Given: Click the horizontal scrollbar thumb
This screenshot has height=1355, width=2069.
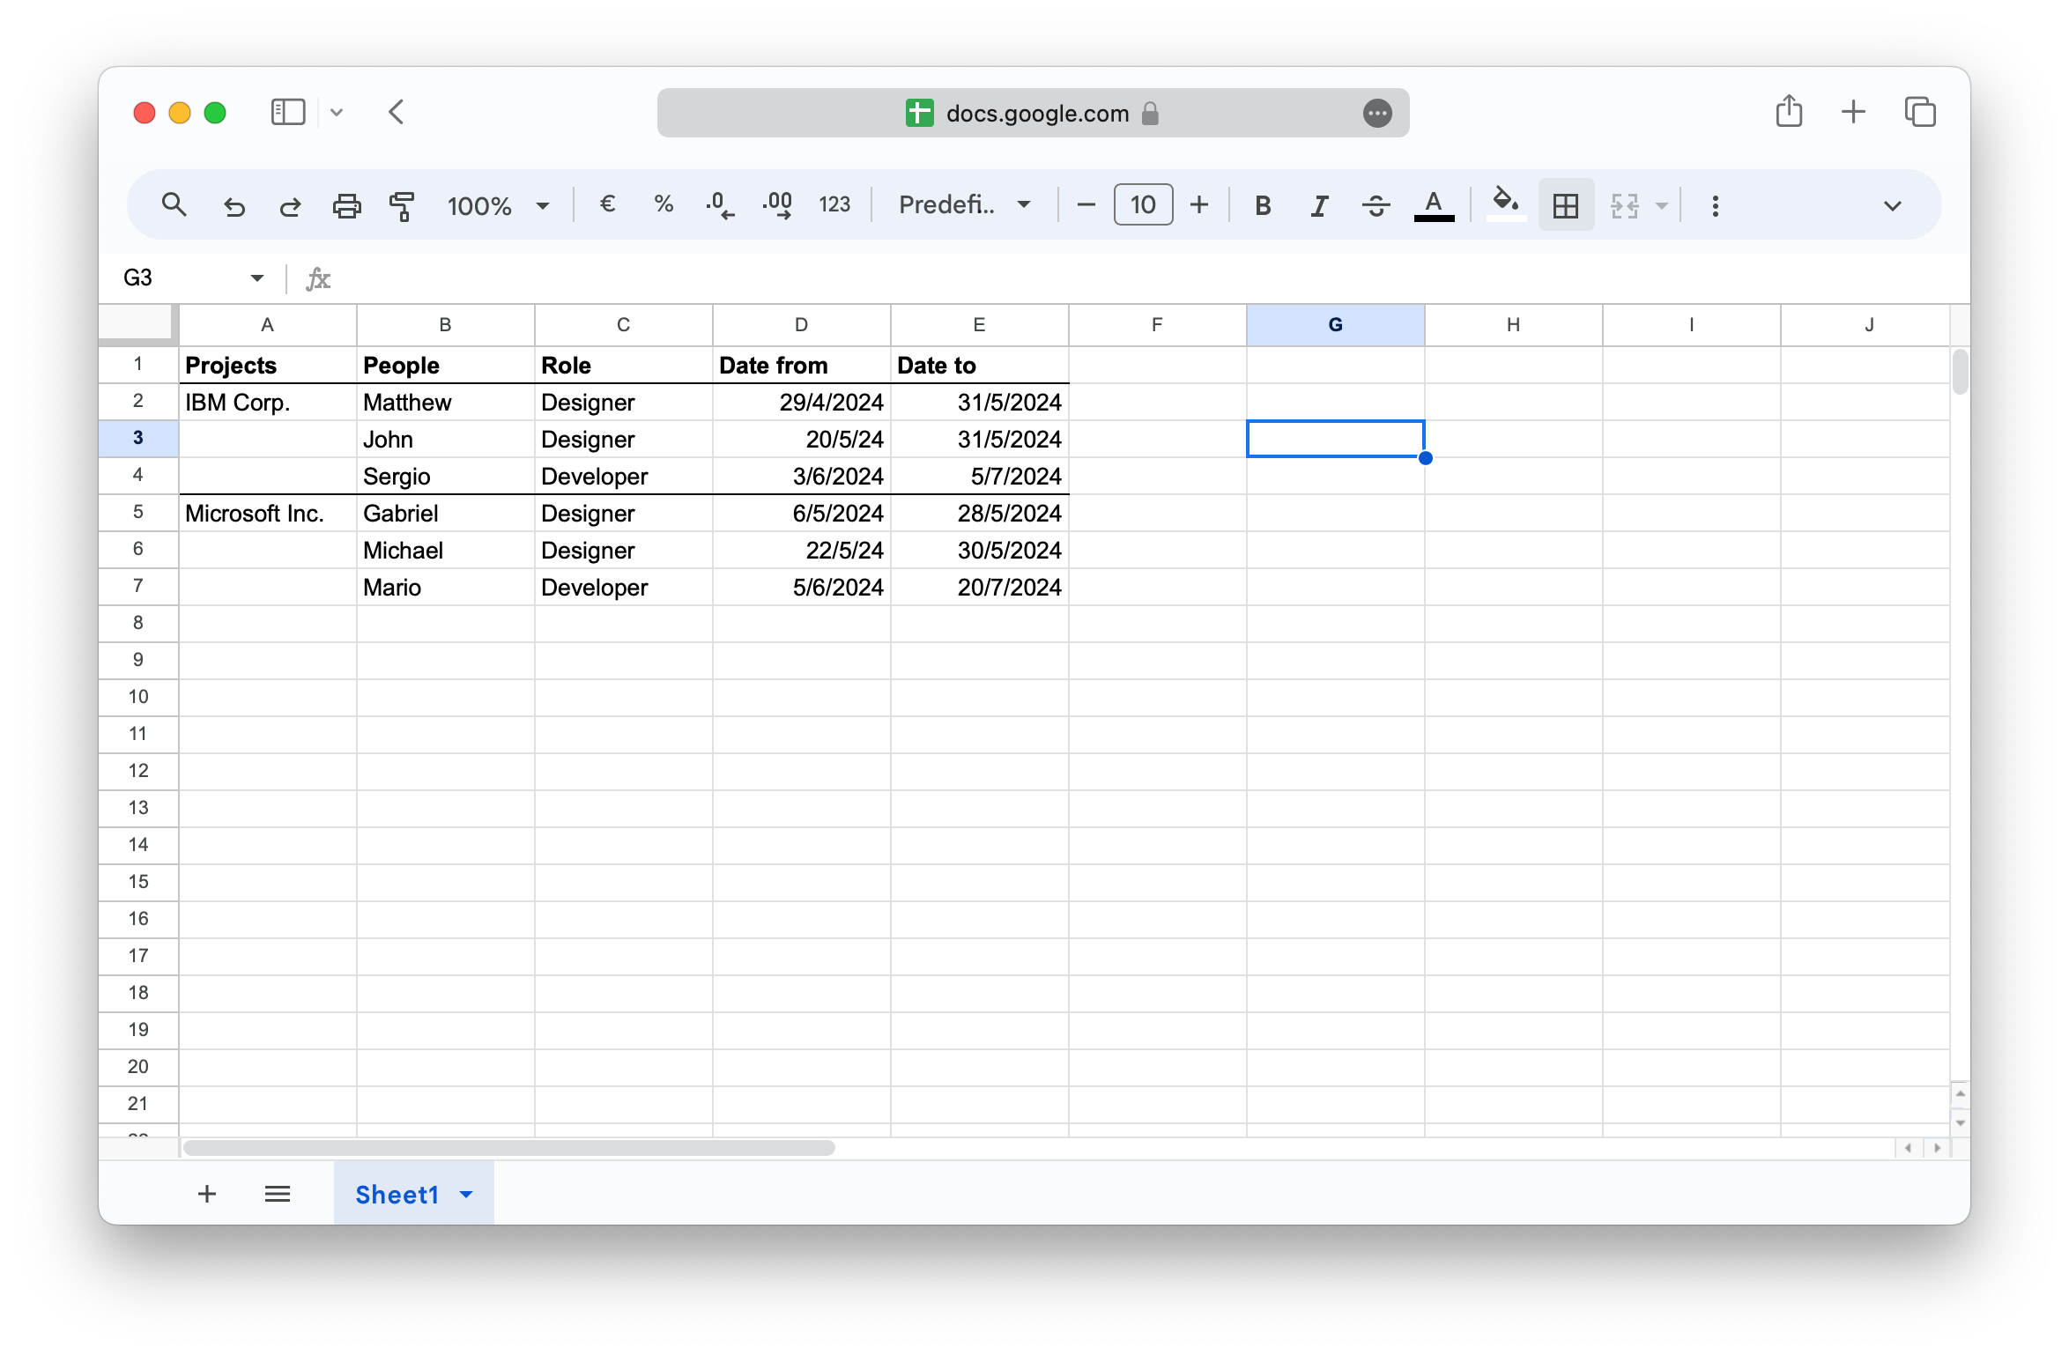Looking at the screenshot, I should (508, 1147).
